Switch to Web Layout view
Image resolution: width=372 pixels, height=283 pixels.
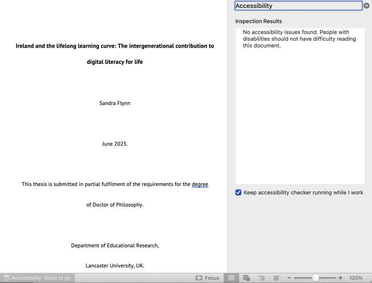246,278
